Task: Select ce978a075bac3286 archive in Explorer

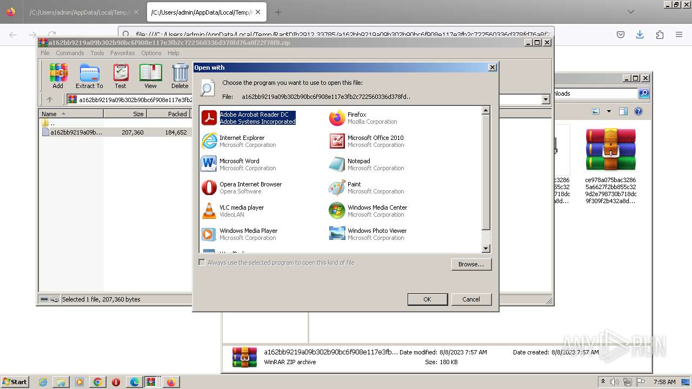Action: coord(611,165)
